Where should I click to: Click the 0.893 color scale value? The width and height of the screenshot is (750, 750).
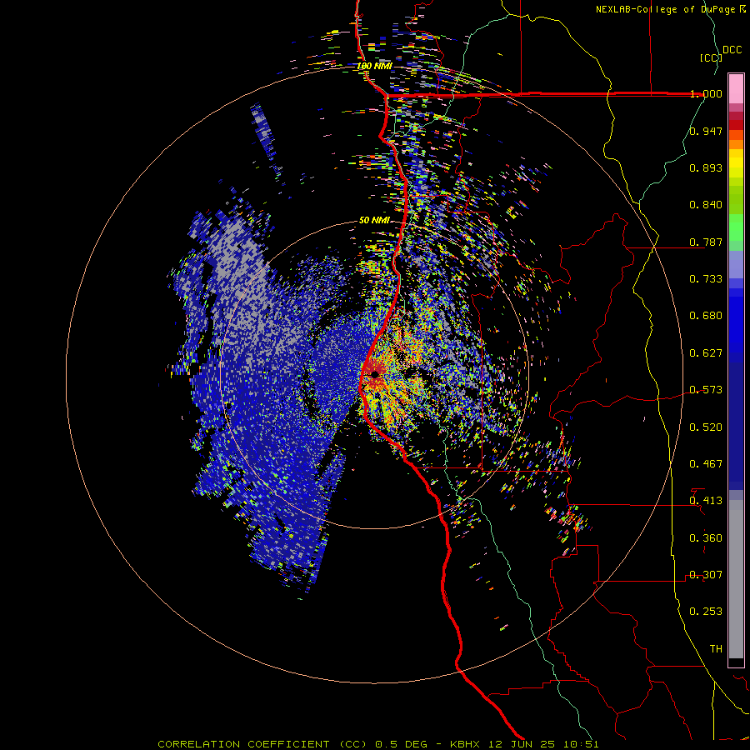(706, 167)
